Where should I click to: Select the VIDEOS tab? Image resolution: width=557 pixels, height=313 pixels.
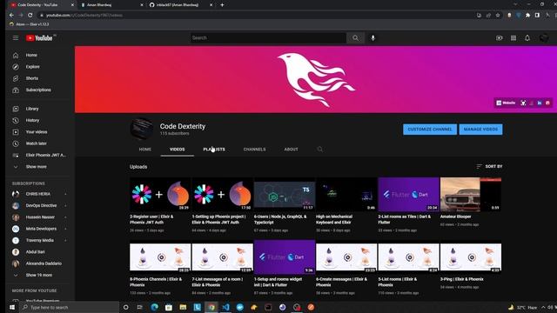click(x=177, y=150)
